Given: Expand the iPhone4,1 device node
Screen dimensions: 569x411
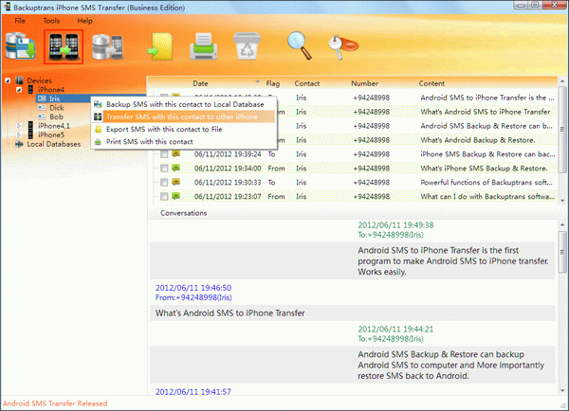Looking at the screenshot, I should (19, 126).
